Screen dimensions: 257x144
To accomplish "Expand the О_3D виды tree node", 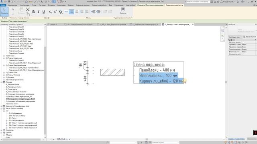I will (4, 56).
